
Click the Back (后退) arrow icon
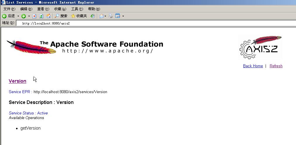[4, 16]
